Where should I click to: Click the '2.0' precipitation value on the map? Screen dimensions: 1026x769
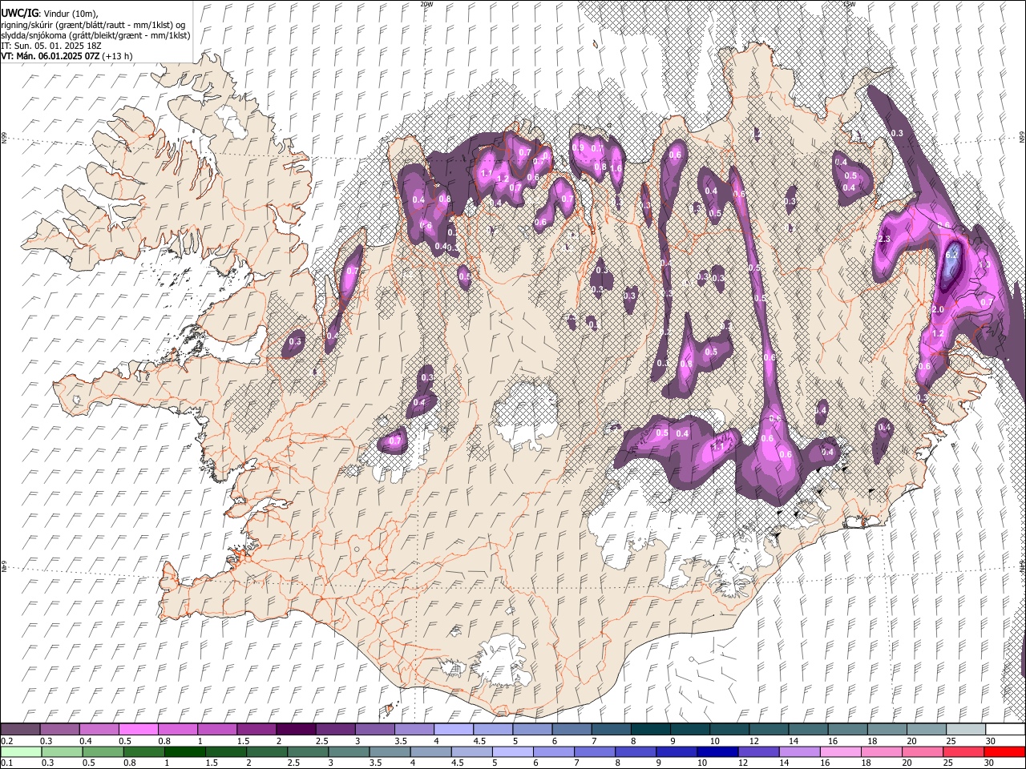[x=939, y=310]
